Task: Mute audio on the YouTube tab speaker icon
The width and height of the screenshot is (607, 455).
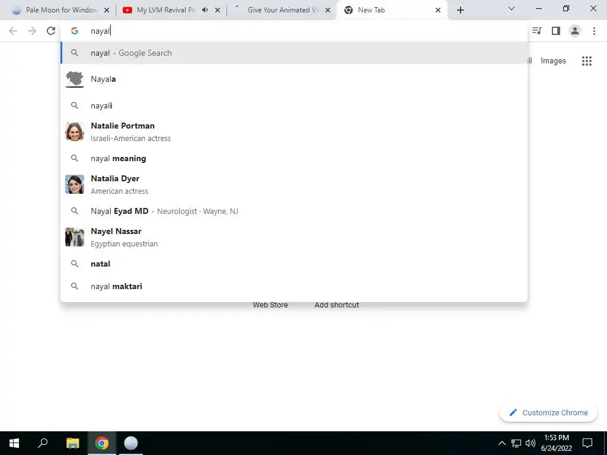Action: [205, 10]
